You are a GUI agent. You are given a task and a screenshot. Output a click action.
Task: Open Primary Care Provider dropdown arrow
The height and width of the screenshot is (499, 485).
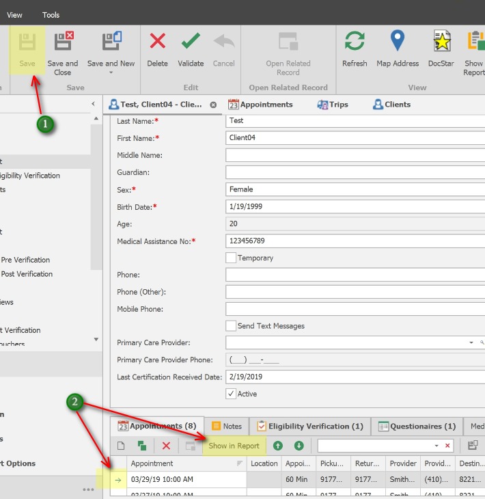click(x=471, y=342)
